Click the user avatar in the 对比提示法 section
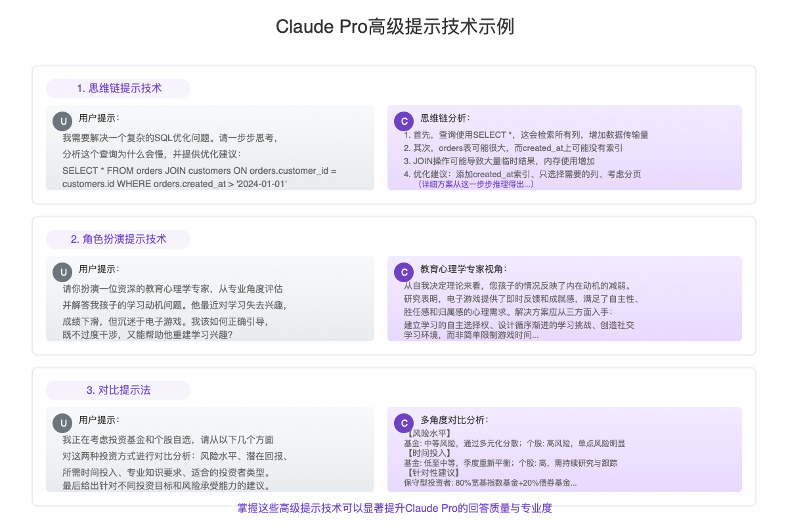Viewport: 788px width, 525px height. click(x=63, y=423)
